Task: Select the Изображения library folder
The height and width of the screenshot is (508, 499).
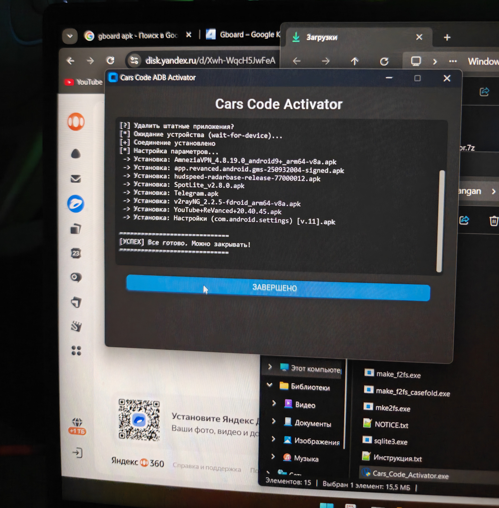Action: point(311,441)
